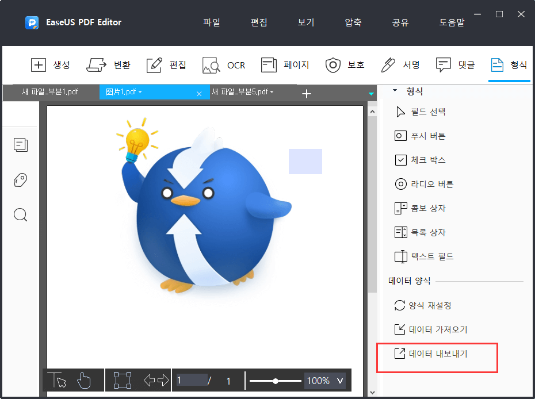Open the tab list dropdown arrow
The width and height of the screenshot is (535, 399).
click(x=370, y=93)
